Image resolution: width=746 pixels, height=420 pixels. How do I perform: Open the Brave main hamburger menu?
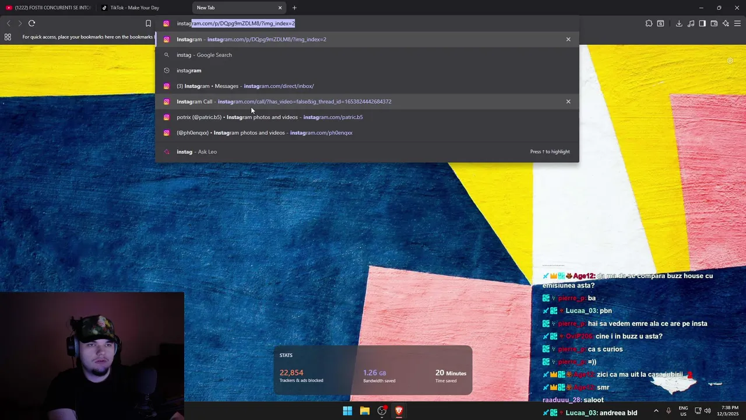coord(737,23)
